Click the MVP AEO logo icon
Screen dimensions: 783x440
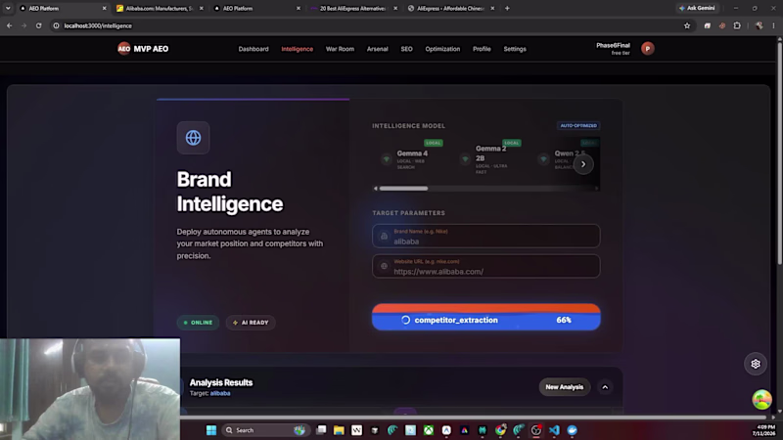pos(124,48)
